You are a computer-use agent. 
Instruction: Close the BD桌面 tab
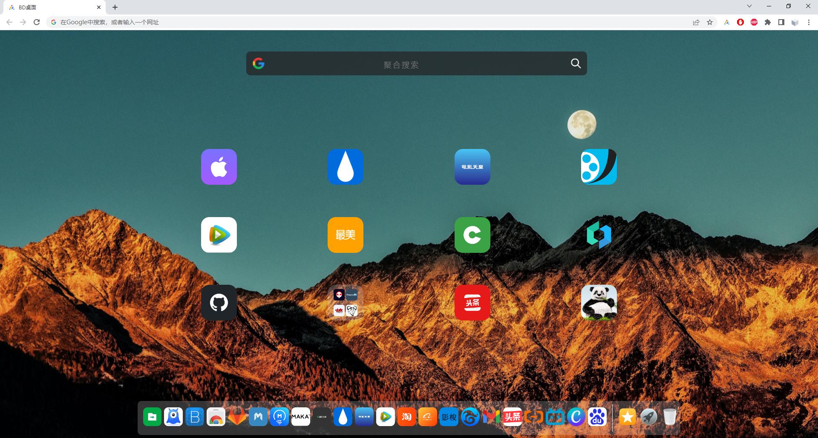[x=99, y=7]
